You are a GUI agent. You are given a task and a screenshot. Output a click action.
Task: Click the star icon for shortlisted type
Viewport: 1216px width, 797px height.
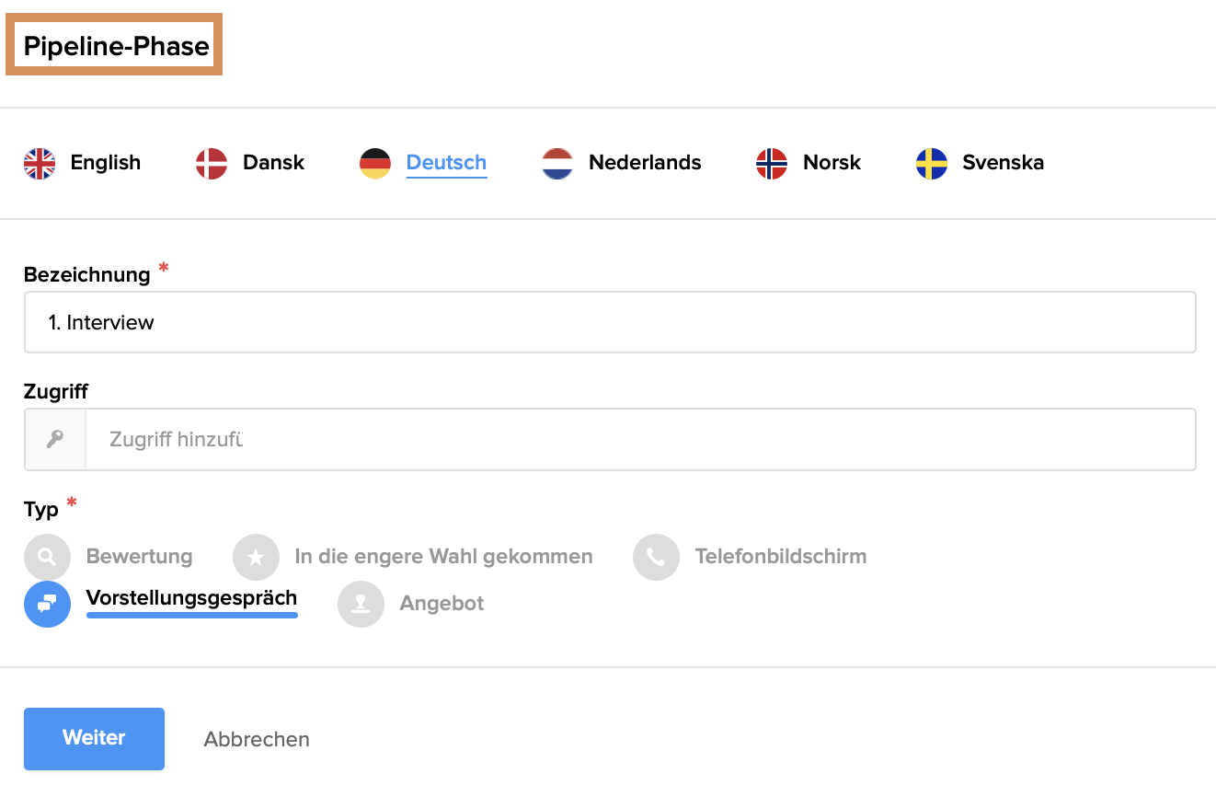[256, 557]
